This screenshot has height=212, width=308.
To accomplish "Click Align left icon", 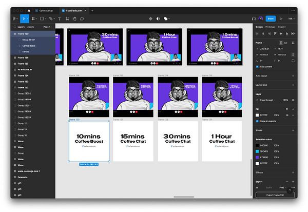I will [x=257, y=33].
